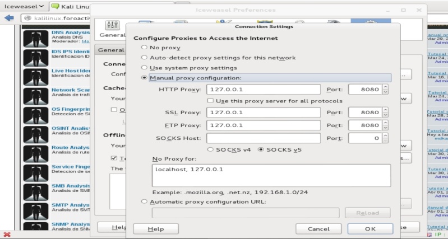Focus the HTTP Proxy address field

264,89
